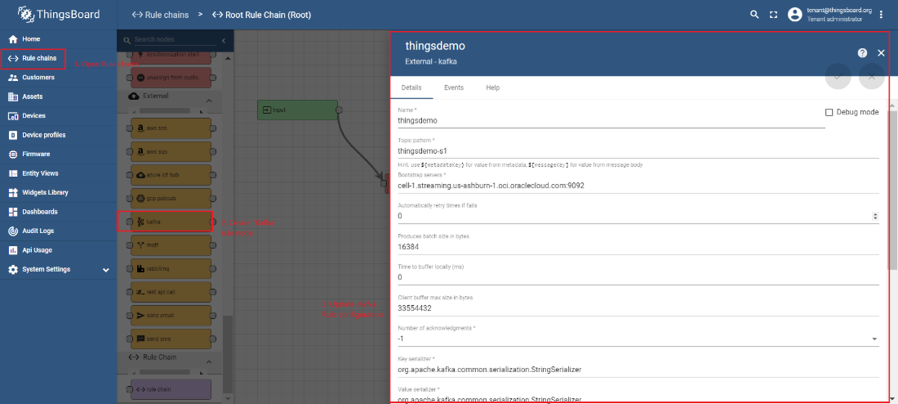This screenshot has height=404, width=898.
Task: Click the ThingsBoard logo
Action: (x=58, y=15)
